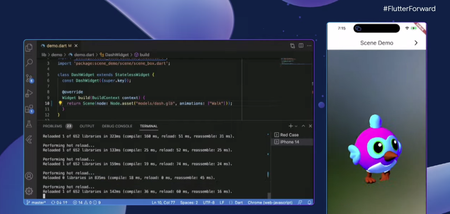
Task: Click Ln 10, Col 77 in status bar
Action: coord(164,202)
